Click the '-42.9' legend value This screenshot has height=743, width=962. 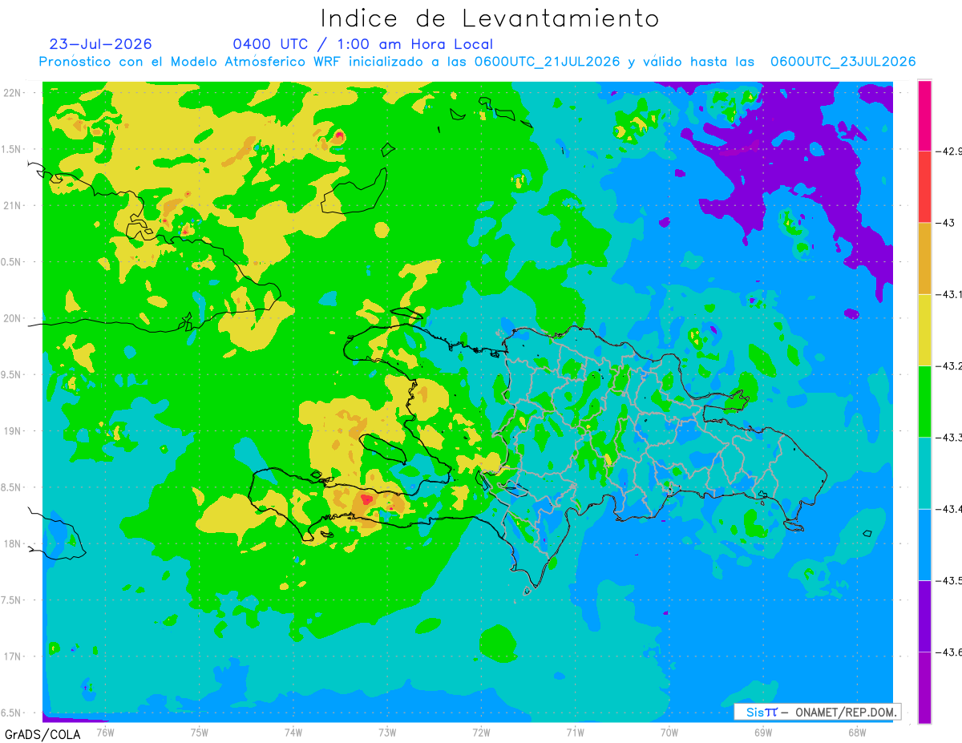951,151
